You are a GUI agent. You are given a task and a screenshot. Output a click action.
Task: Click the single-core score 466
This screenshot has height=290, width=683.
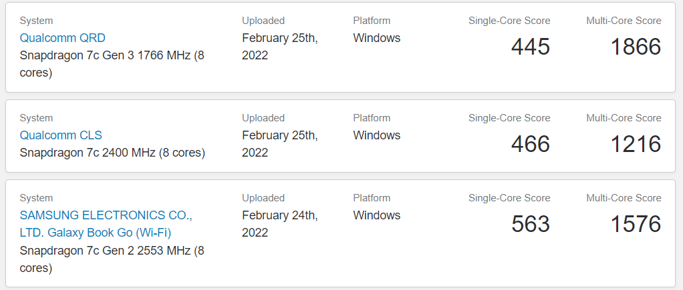(x=530, y=144)
